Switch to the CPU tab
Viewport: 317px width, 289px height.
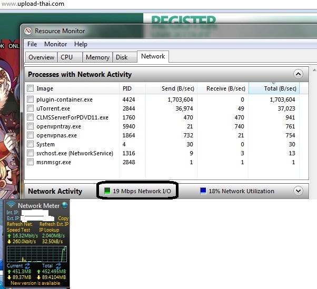coord(67,57)
